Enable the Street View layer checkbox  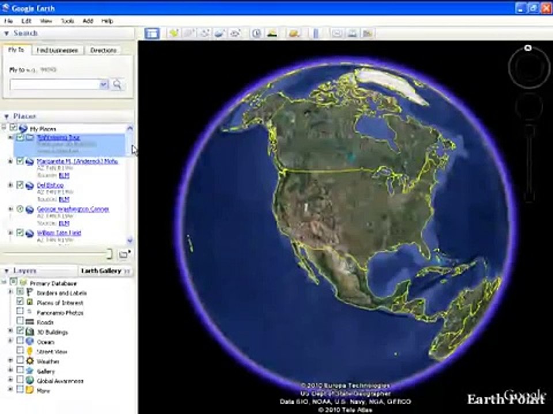pyautogui.click(x=20, y=351)
